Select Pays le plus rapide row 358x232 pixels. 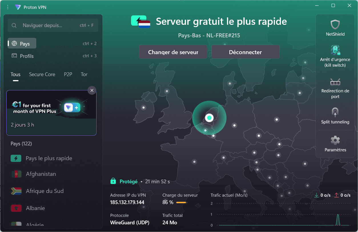(53, 158)
